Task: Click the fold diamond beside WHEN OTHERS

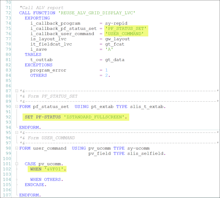Action: 17,179
